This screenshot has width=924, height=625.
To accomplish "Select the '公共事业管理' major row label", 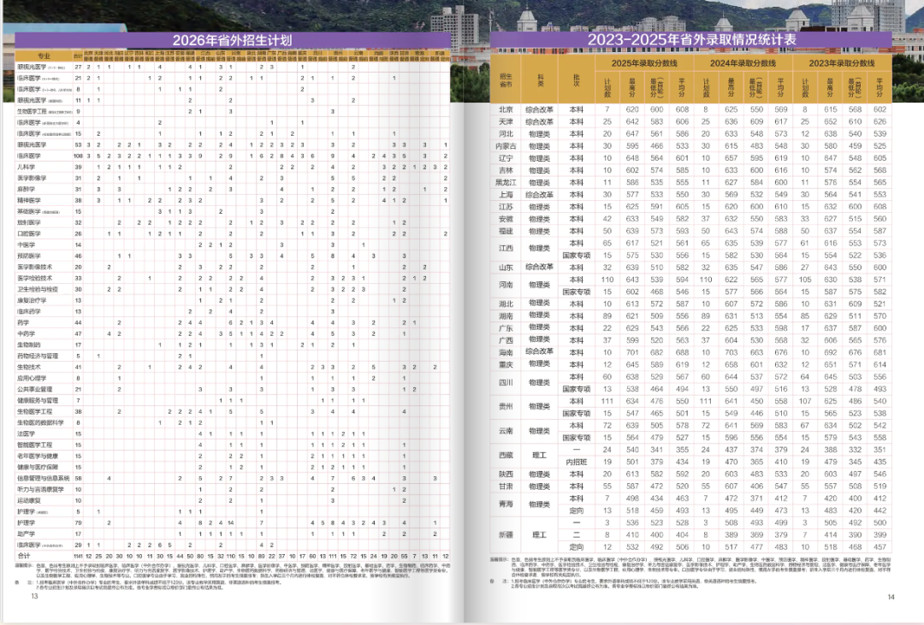I will tap(34, 389).
